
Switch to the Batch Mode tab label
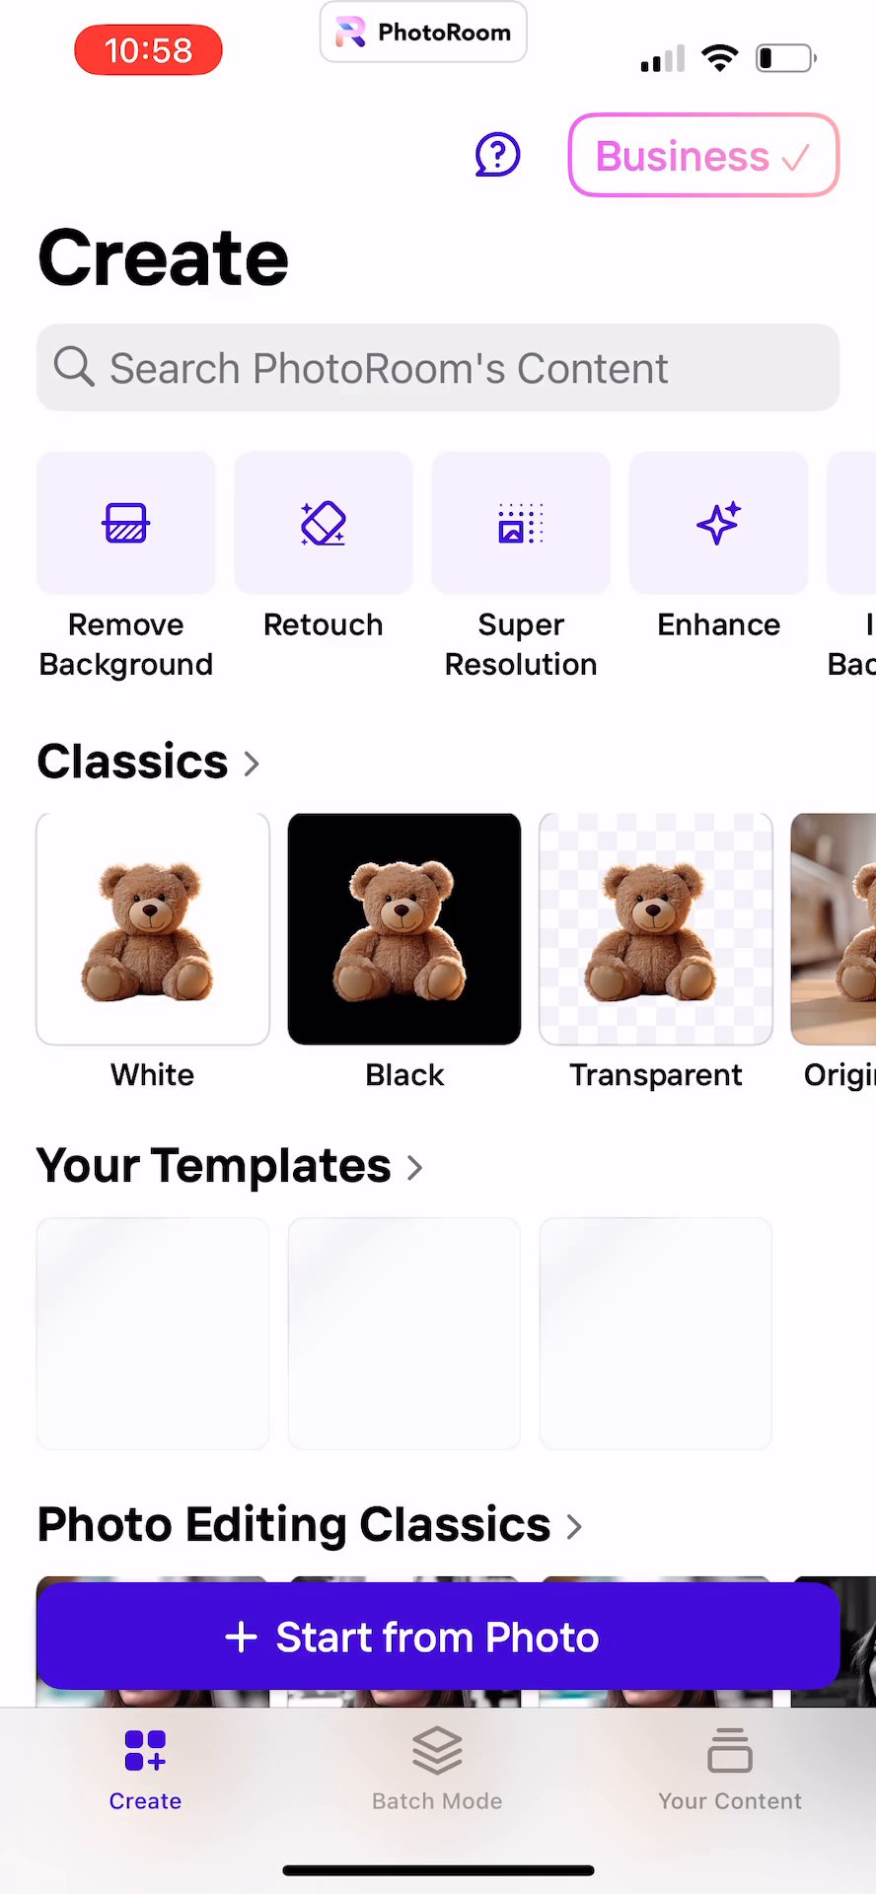[x=437, y=1801]
